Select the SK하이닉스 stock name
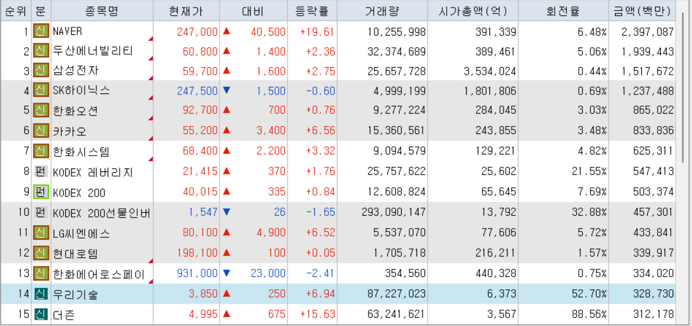692x326 pixels. pyautogui.click(x=81, y=91)
